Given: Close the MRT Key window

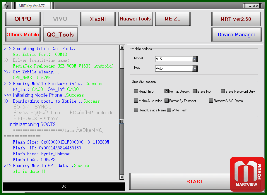Looking at the screenshot, I should pyautogui.click(x=257, y=6).
